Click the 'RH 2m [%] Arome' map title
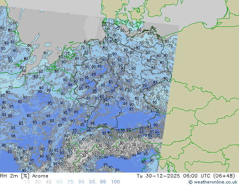239x185 pixels. click(24, 176)
